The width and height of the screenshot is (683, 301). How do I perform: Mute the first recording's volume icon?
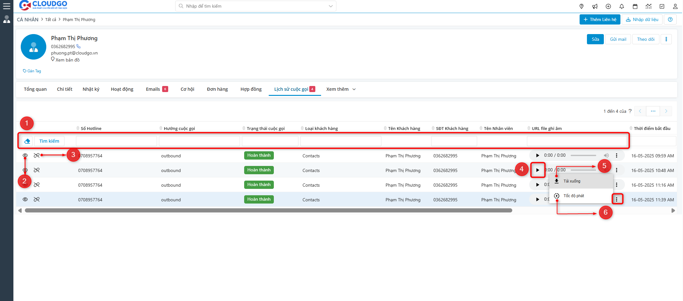(x=606, y=155)
